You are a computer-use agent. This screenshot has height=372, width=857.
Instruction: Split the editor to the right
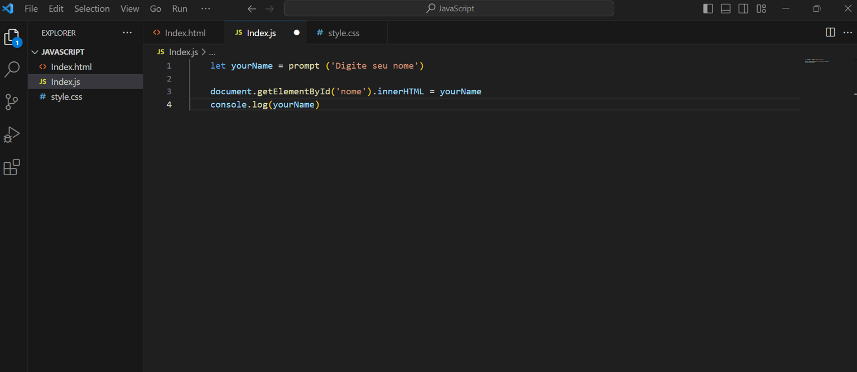(830, 32)
